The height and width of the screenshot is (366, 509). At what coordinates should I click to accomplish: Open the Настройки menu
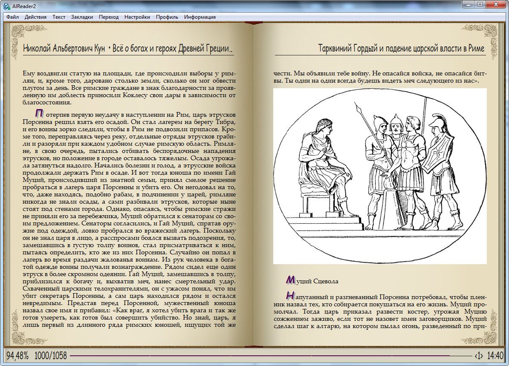click(x=137, y=17)
